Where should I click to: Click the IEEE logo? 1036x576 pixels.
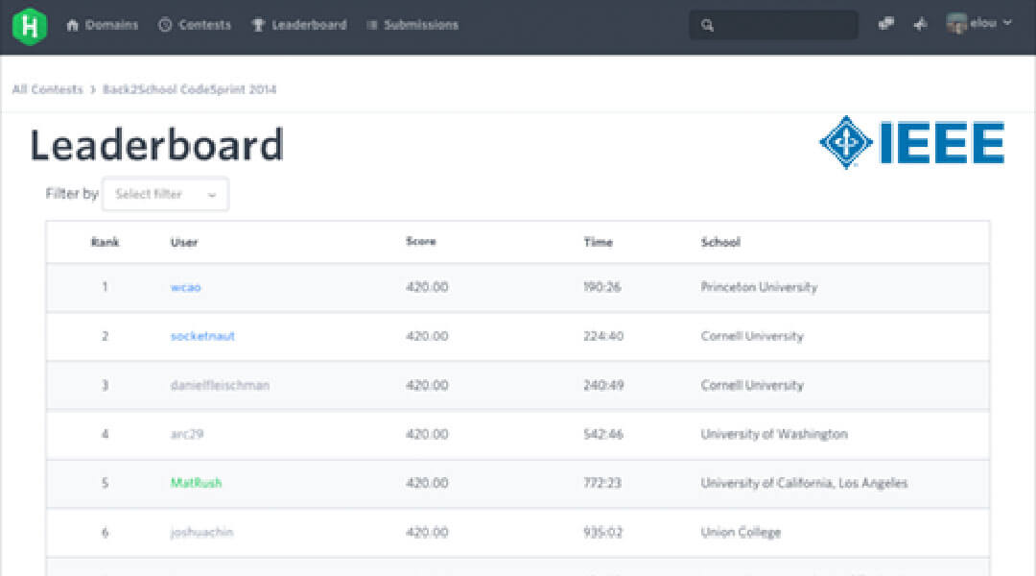(912, 143)
